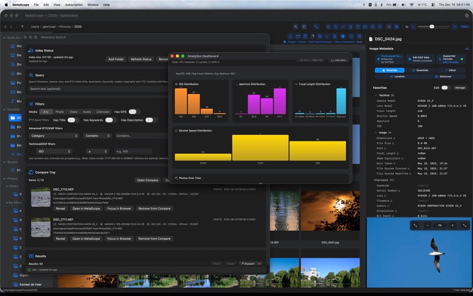Viewport: 473px width, 296px height.
Task: Click the magnifier search icon in main toolbar
Action: 296,27
